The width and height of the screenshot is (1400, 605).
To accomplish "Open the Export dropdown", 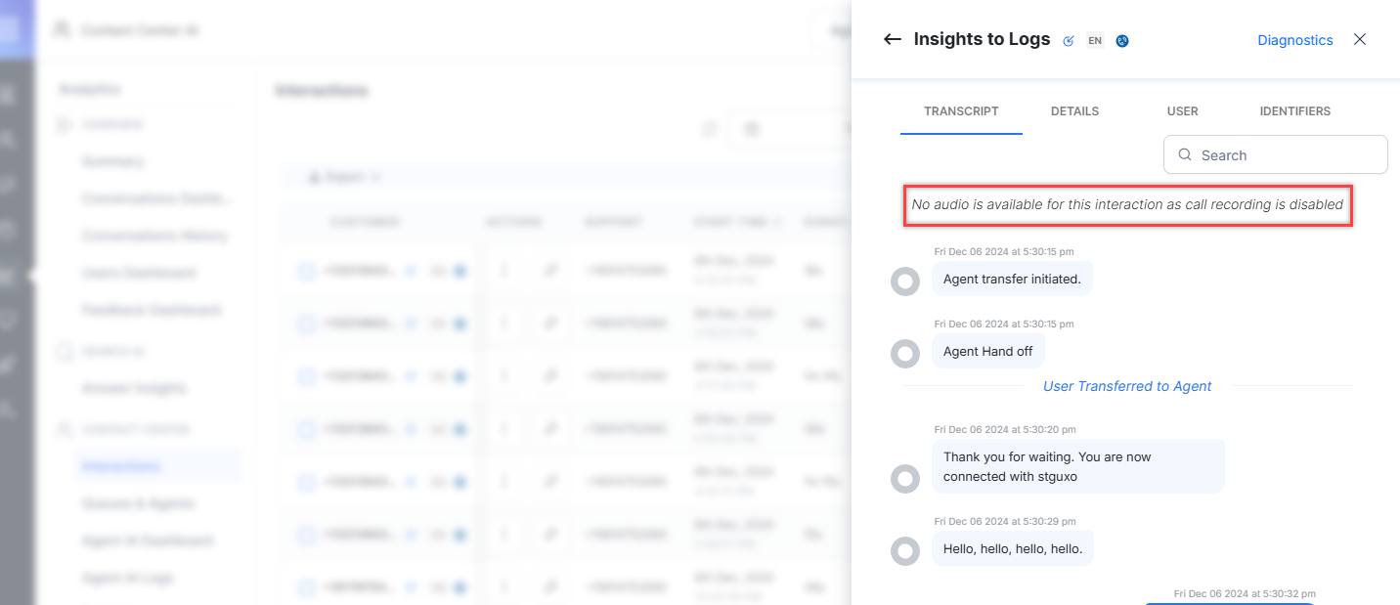I will point(344,178).
